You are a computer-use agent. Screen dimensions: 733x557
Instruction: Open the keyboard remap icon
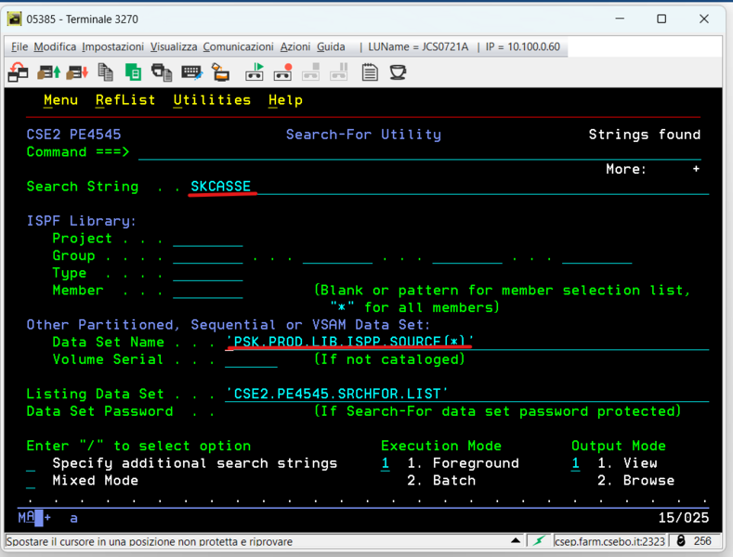[x=191, y=72]
